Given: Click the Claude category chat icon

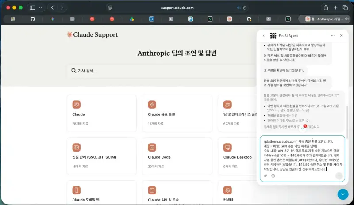Looking at the screenshot, I should pyautogui.click(x=76, y=104).
